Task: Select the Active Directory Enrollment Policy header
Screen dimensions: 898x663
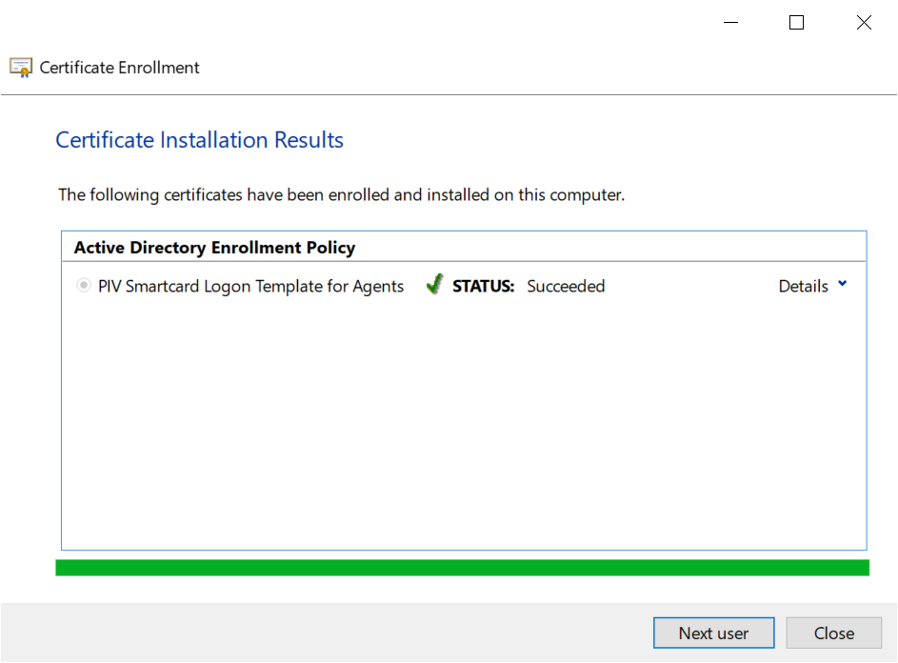Action: tap(214, 248)
